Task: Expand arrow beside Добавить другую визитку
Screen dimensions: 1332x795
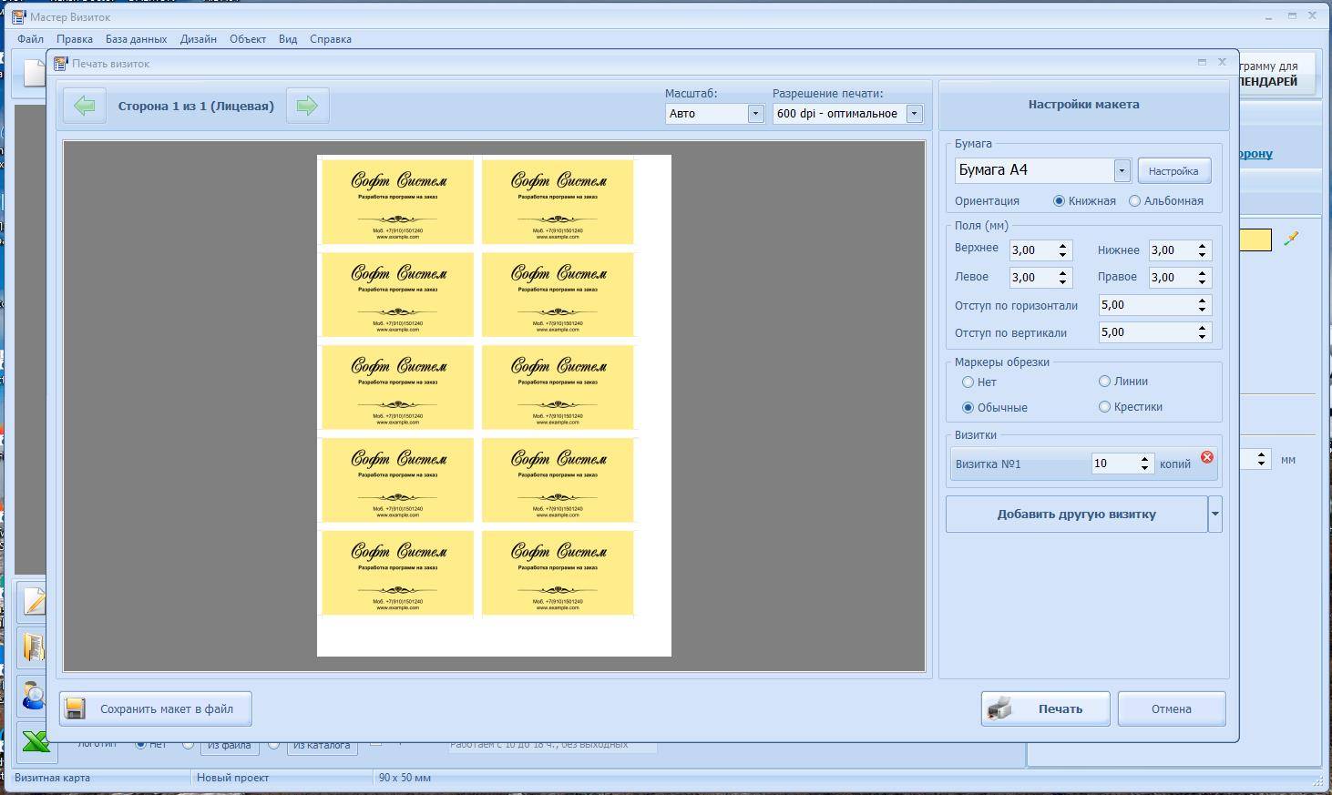Action: [x=1214, y=514]
